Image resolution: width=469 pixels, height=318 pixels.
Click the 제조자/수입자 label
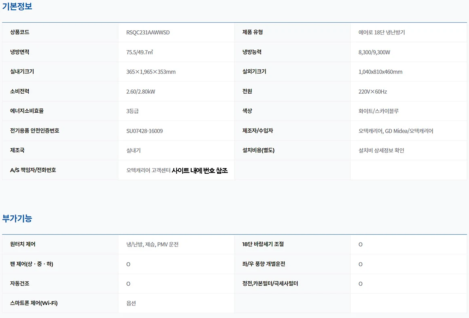[258, 131]
